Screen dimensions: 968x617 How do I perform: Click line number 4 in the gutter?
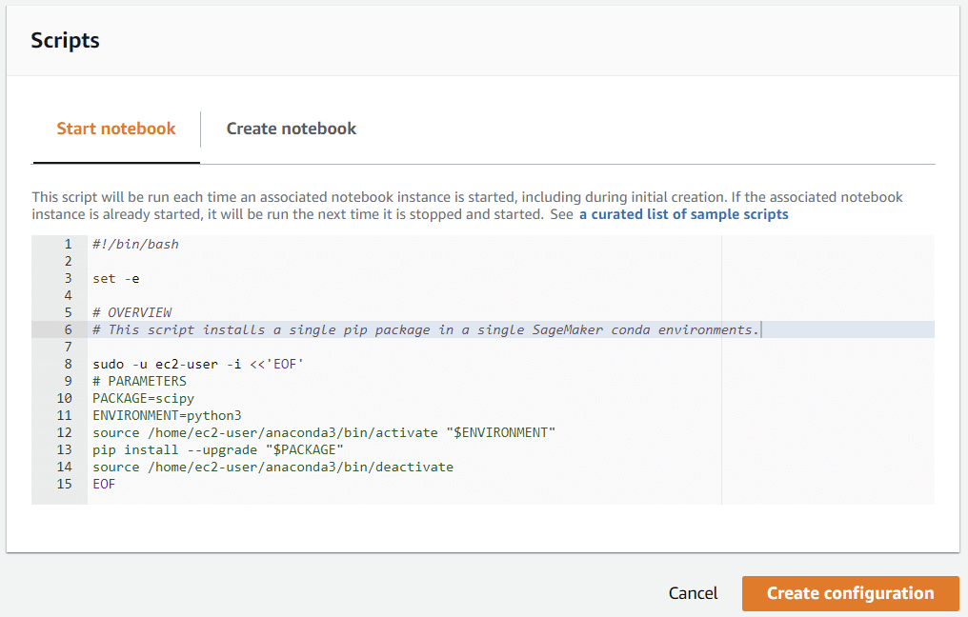(68, 295)
